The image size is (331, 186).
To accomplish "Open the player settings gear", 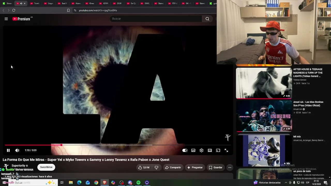I will [x=201, y=150].
